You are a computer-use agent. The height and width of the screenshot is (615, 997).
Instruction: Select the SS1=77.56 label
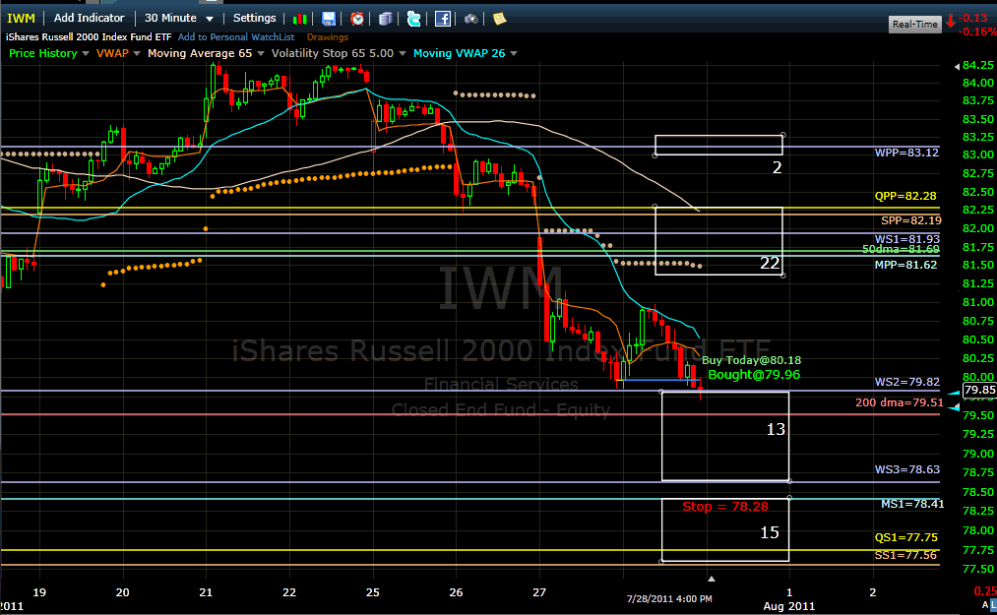tap(905, 555)
